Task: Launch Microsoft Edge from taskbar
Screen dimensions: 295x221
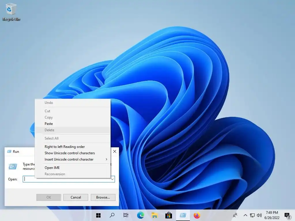Action: (x=140, y=215)
